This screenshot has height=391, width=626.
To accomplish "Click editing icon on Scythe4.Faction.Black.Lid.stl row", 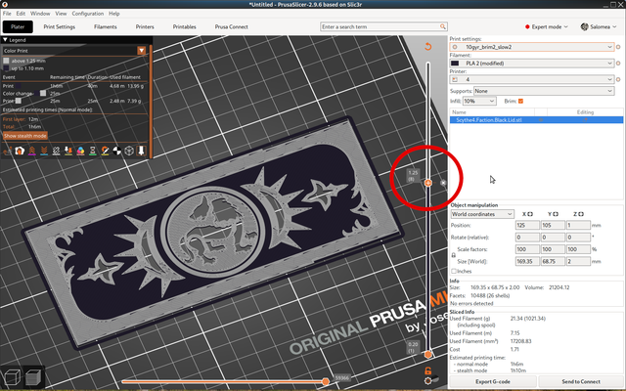I will click(x=585, y=120).
